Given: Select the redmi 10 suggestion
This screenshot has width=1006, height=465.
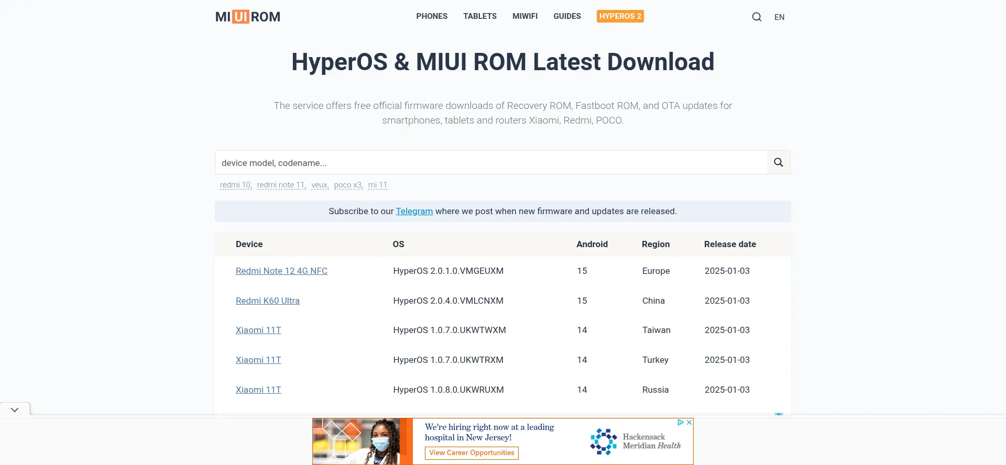Looking at the screenshot, I should click(236, 185).
